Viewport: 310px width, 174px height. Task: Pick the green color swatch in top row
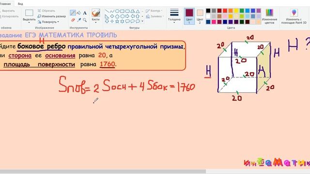[242, 11]
